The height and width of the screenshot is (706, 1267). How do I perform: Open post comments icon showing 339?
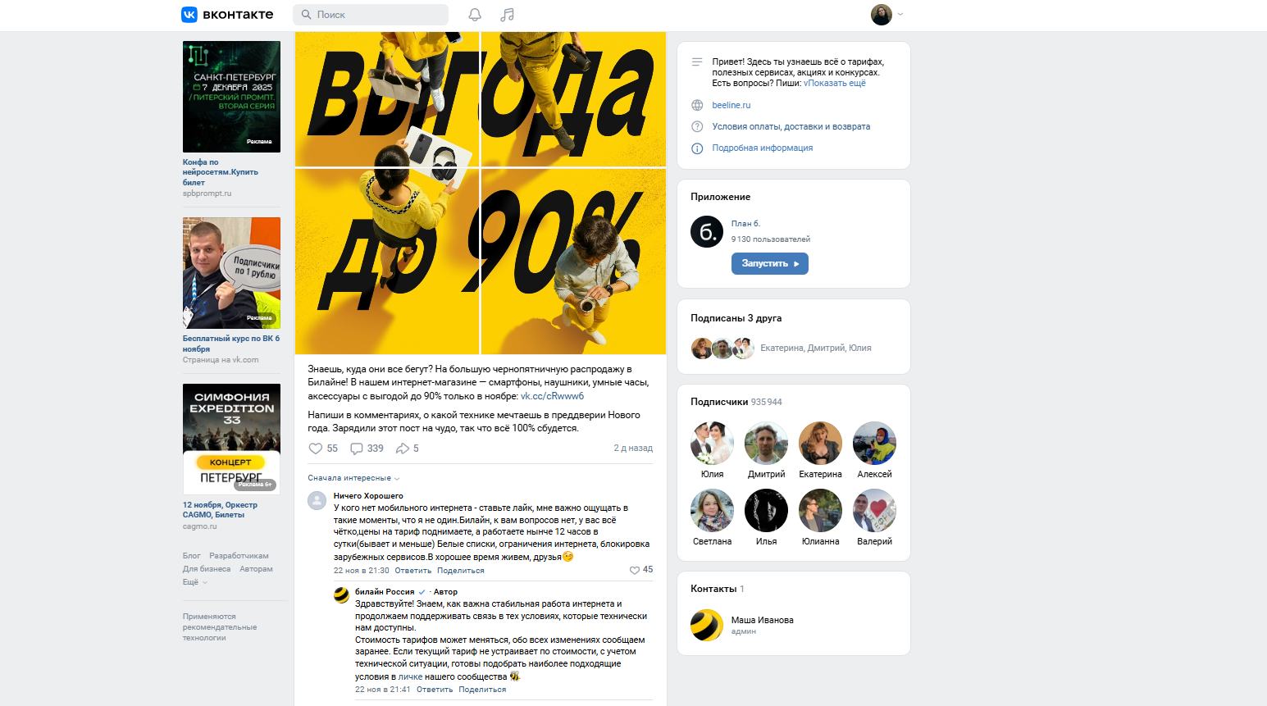click(357, 449)
